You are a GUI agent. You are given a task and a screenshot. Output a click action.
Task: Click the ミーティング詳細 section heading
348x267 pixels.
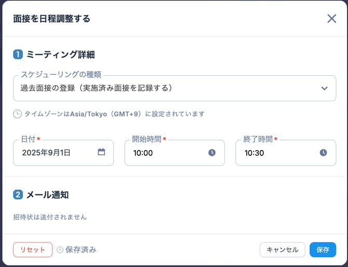60,54
